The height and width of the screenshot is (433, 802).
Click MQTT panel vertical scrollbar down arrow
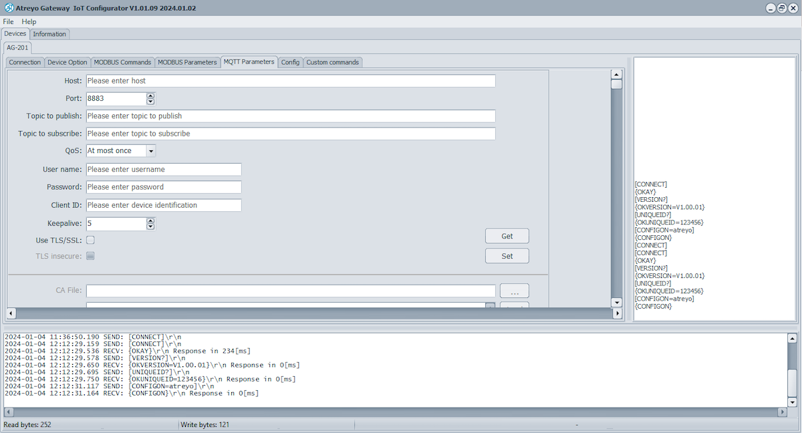[617, 302]
